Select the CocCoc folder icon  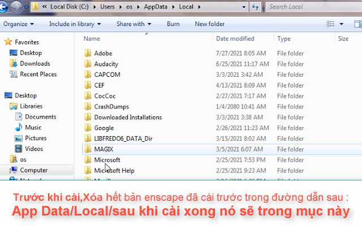88,95
